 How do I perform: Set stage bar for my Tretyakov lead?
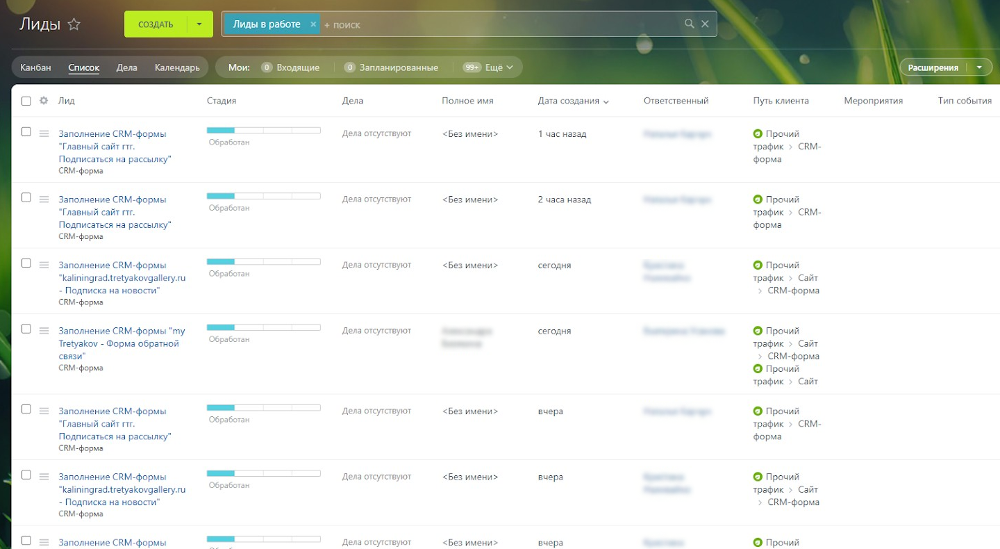264,327
